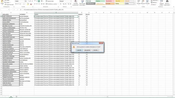Apply the Normal cell style
The height and width of the screenshot is (98, 175).
[91, 1]
